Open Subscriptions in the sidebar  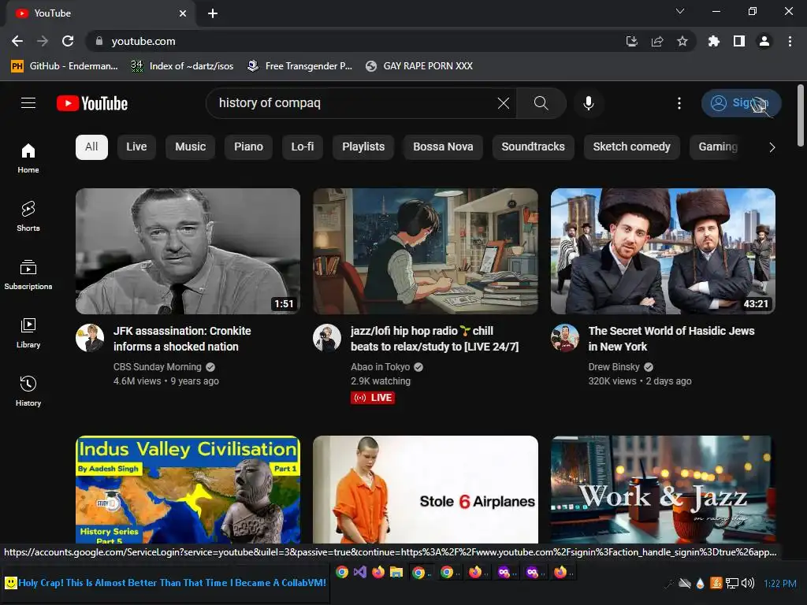[x=28, y=275]
